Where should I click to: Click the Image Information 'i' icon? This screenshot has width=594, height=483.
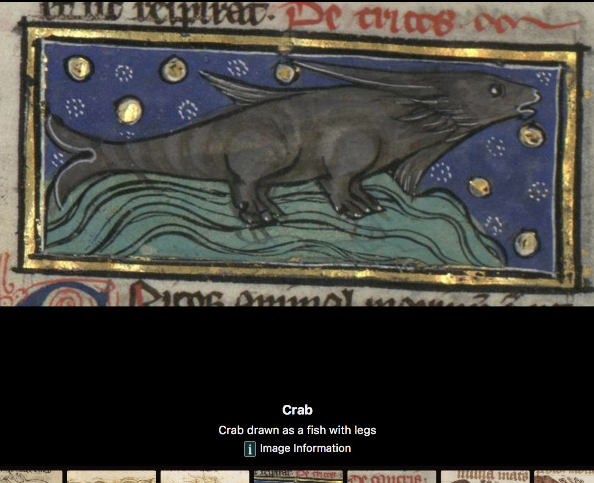click(250, 449)
